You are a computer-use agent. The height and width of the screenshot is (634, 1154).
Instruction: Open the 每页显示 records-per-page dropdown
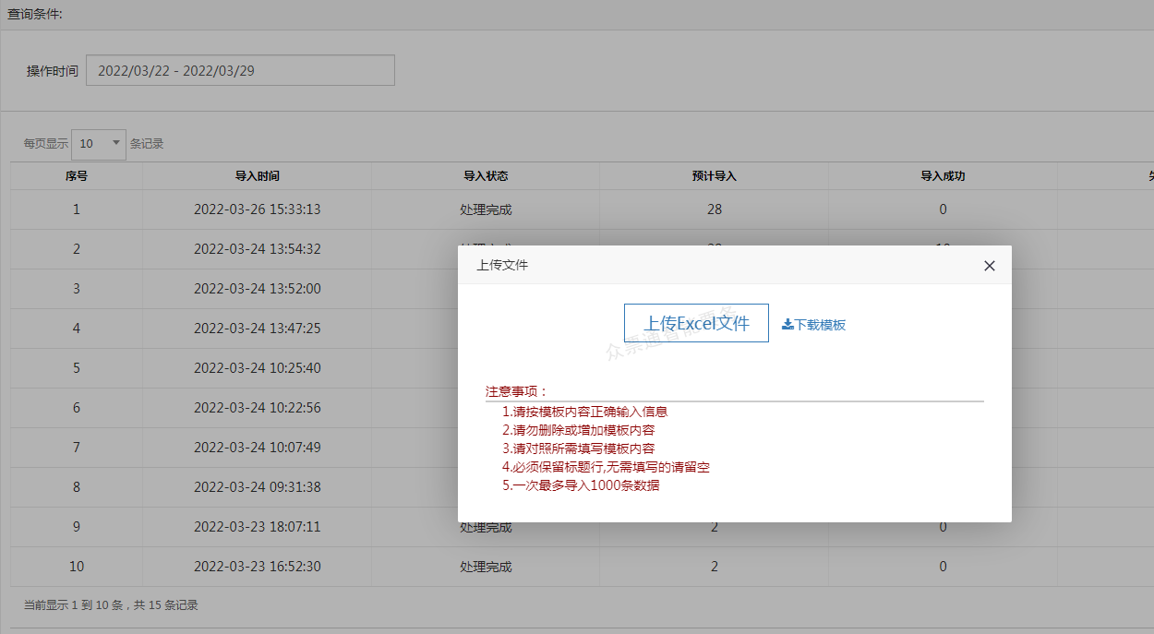click(x=99, y=143)
